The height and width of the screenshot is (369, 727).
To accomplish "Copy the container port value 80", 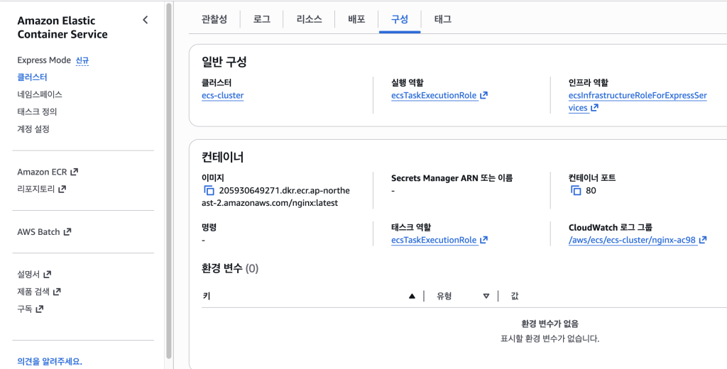I will [x=576, y=191].
